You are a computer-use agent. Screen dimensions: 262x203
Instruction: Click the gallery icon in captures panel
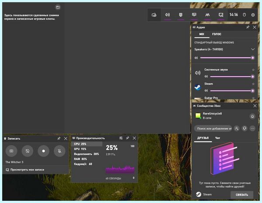coord(58,7)
